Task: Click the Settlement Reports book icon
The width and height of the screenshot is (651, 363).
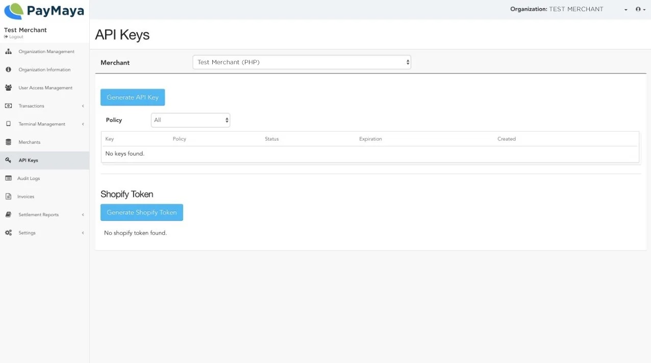Action: point(8,215)
